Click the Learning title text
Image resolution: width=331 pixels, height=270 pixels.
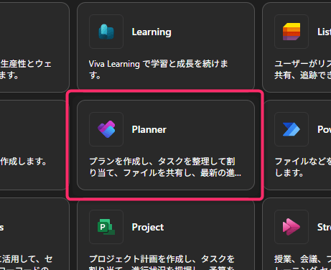(151, 32)
